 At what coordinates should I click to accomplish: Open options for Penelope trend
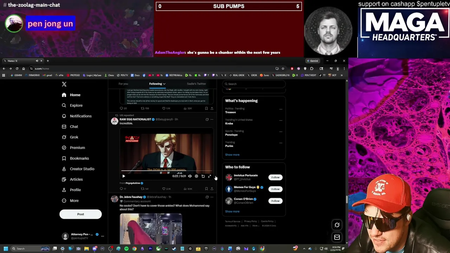281,132
